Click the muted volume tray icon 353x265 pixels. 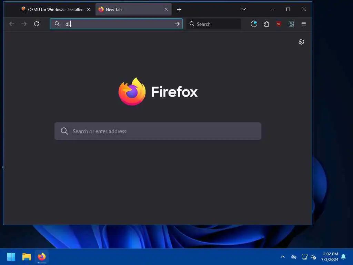[313, 257]
